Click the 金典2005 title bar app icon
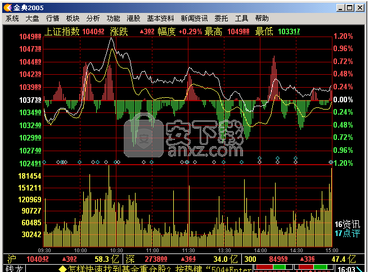The image size is (369, 272). coord(8,8)
